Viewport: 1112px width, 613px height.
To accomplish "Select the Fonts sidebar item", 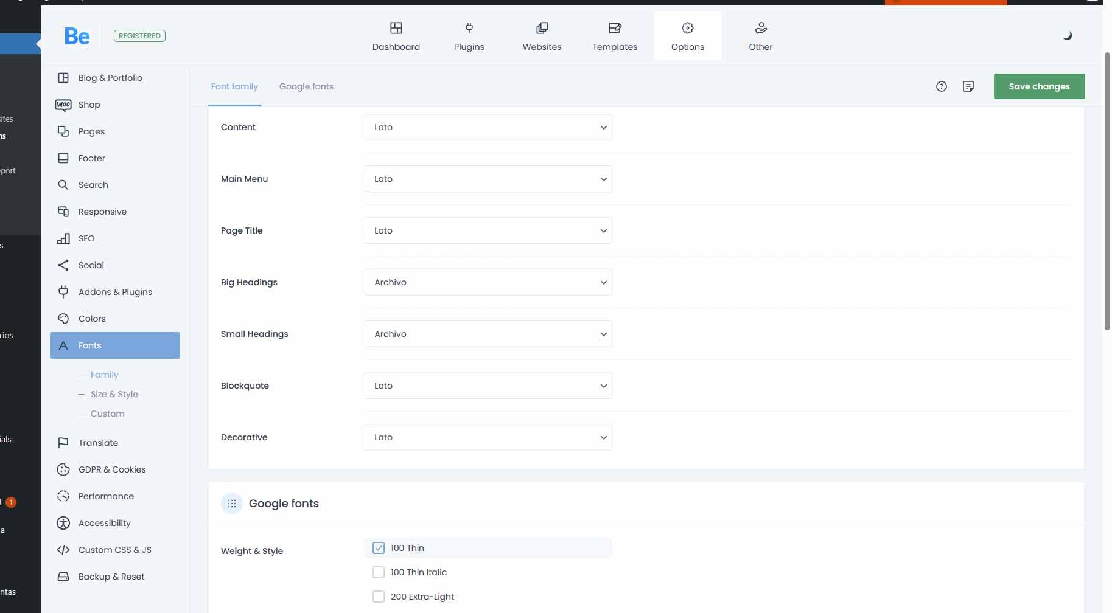I will [x=115, y=345].
